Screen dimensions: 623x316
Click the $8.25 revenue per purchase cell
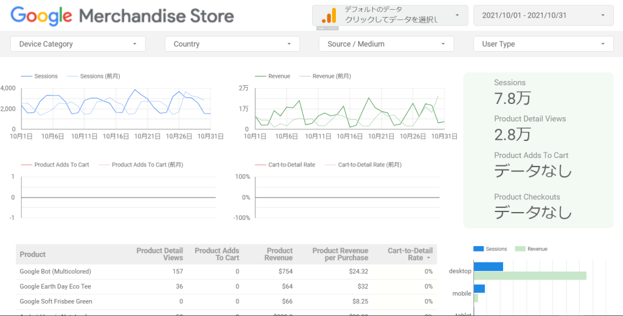pyautogui.click(x=360, y=301)
